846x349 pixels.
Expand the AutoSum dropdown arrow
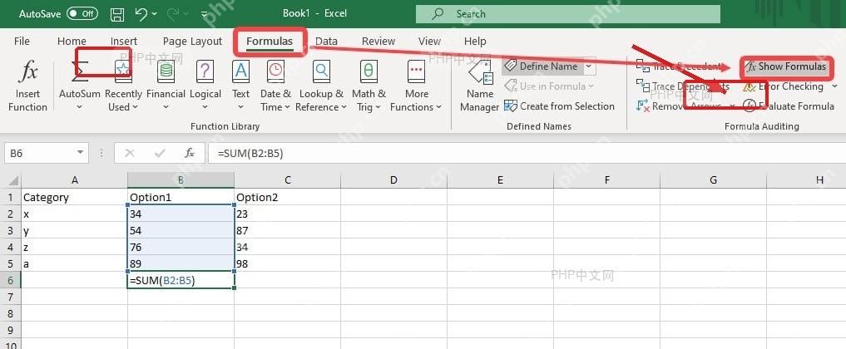coord(79,107)
